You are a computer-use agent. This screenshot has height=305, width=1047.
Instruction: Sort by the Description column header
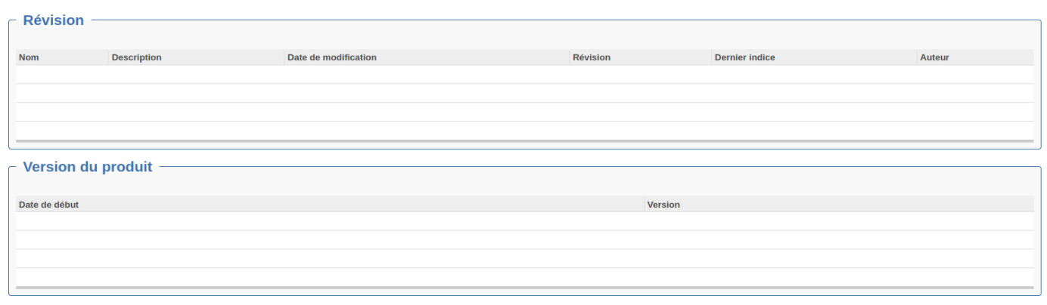coord(136,57)
